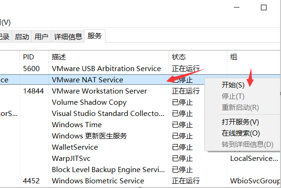Select the Block Level Backup Engine row
This screenshot has width=281, height=188.
click(140, 170)
